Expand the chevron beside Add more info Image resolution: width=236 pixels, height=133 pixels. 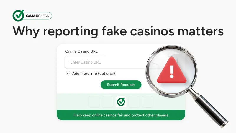[68, 74]
